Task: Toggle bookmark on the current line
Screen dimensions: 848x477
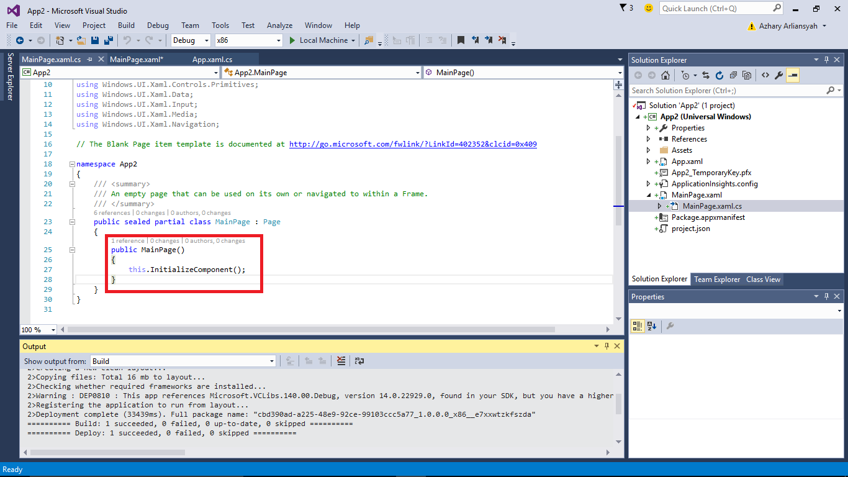Action: [461, 40]
